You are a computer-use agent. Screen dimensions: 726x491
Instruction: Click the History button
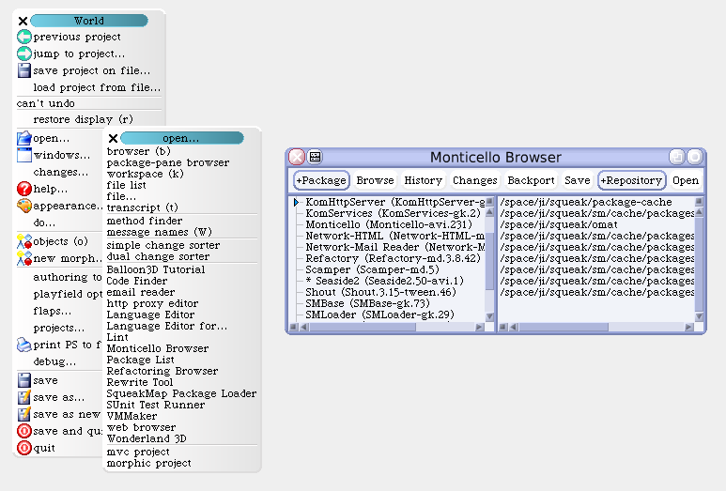[x=424, y=180]
